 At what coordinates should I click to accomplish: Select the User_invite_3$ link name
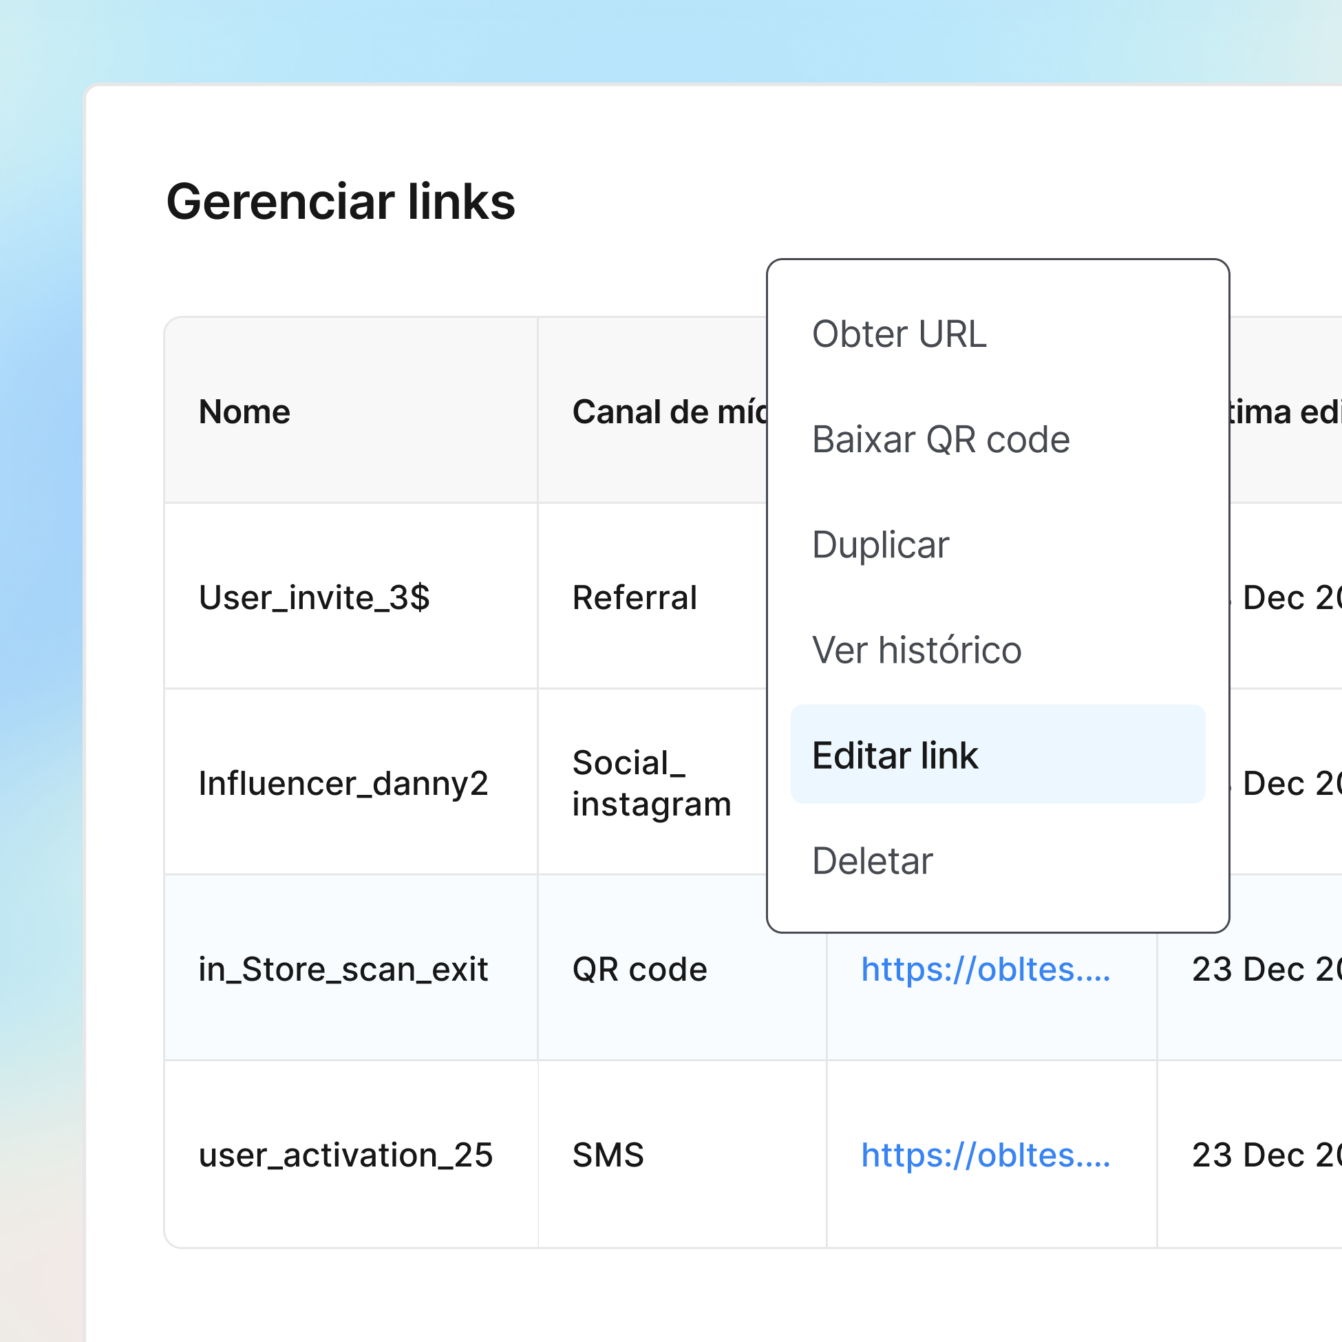[x=314, y=597]
